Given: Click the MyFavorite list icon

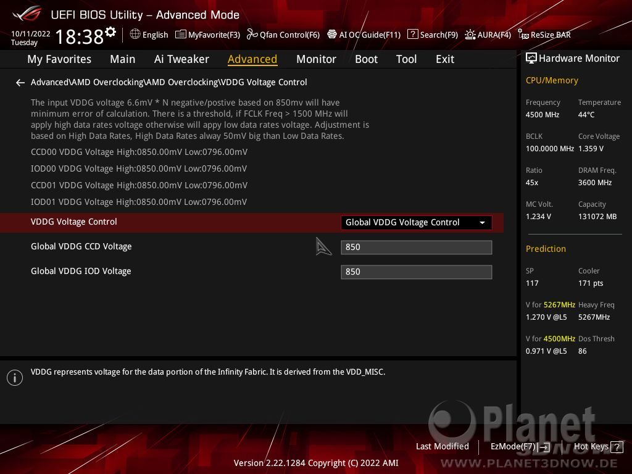Looking at the screenshot, I should click(181, 35).
